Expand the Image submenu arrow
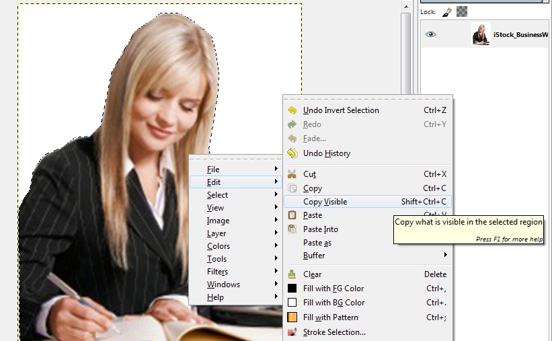Screen dimensions: 552x341 (276, 219)
